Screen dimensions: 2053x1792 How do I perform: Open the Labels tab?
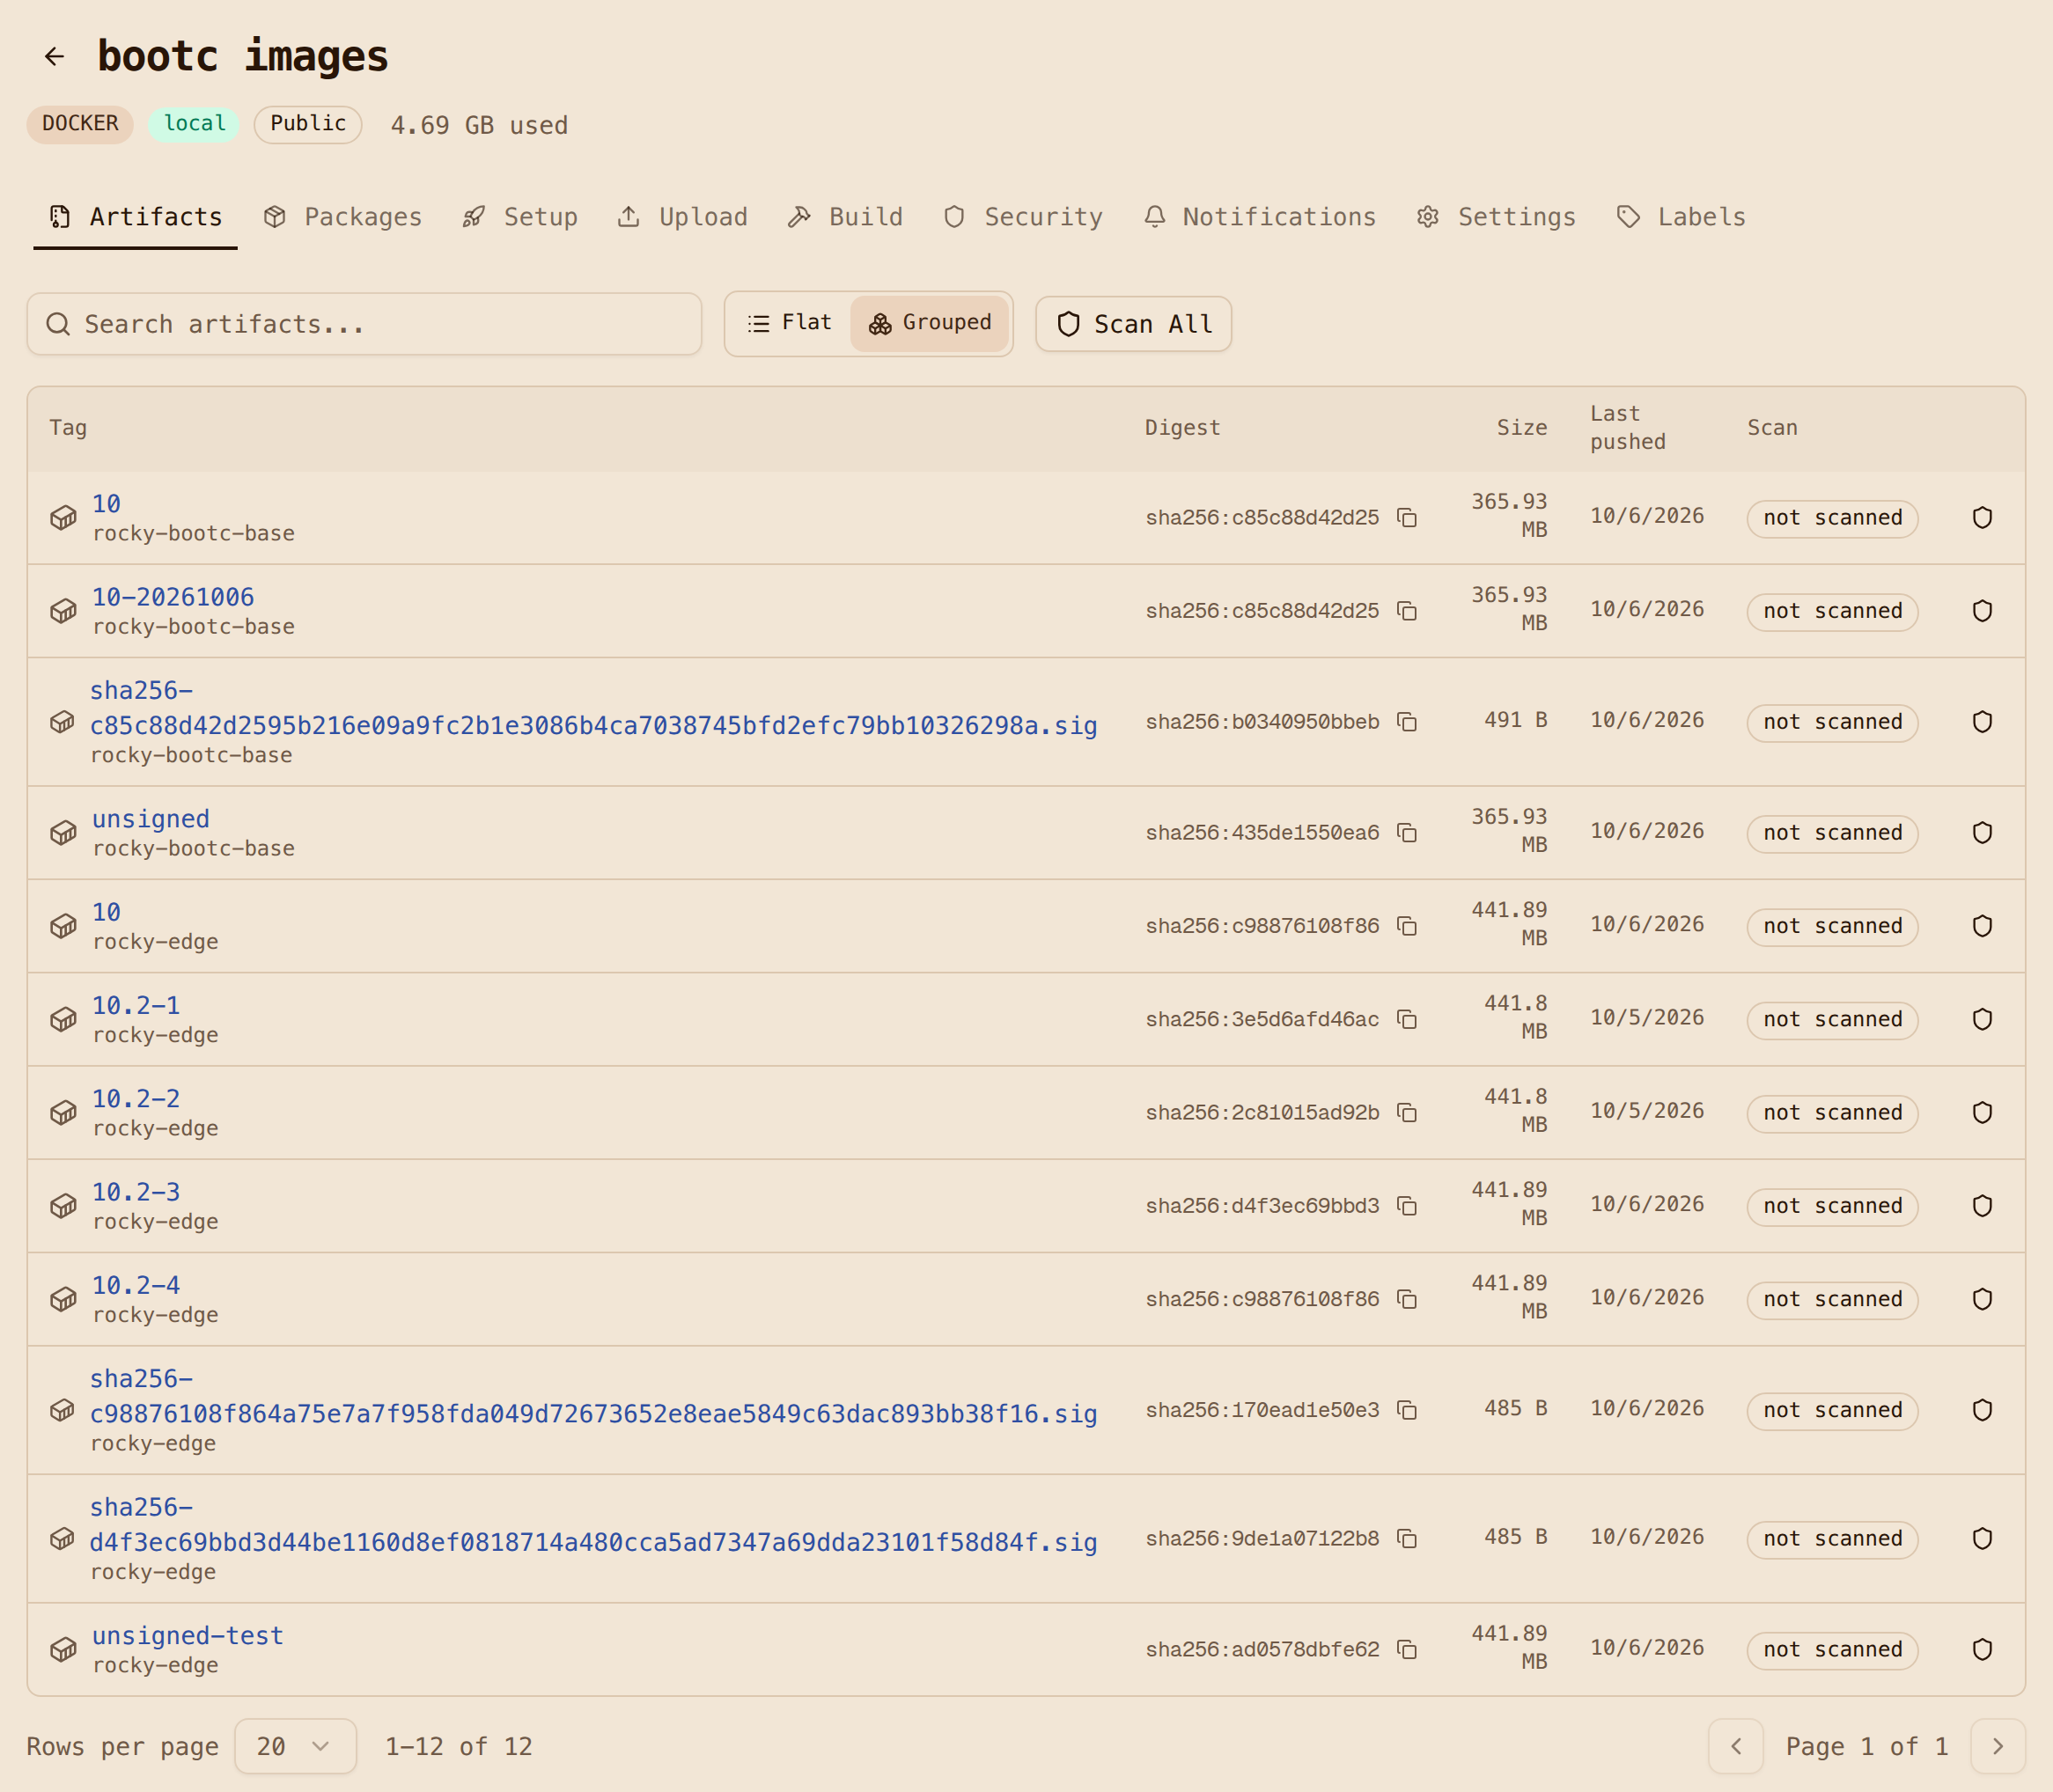[1681, 217]
